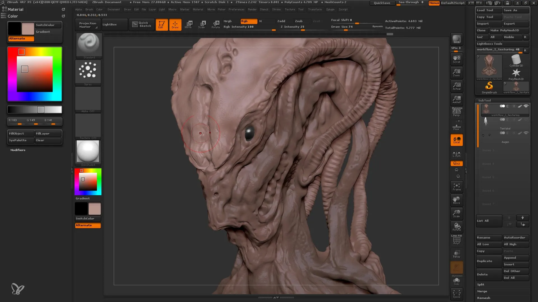Open the Texture dropdown menu

[290, 10]
